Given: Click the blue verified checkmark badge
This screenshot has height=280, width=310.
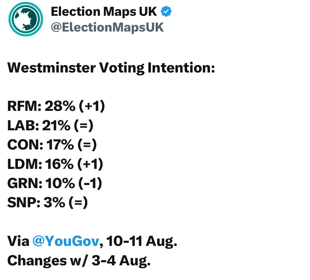Looking at the screenshot, I should pos(166,11).
